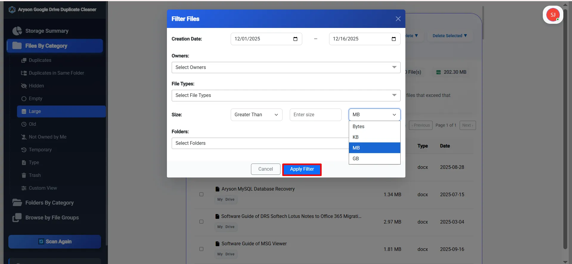Click the green storage icon beside 202.30 MB
This screenshot has width=572, height=264.
(438, 72)
